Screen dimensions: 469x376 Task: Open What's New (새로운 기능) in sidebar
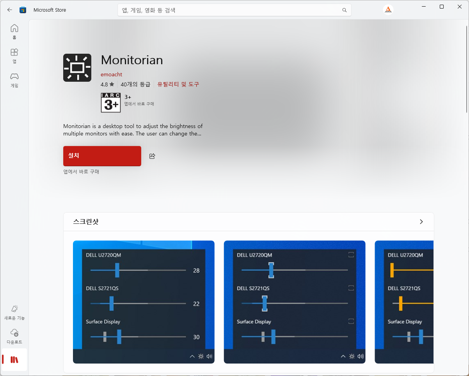[x=14, y=312]
